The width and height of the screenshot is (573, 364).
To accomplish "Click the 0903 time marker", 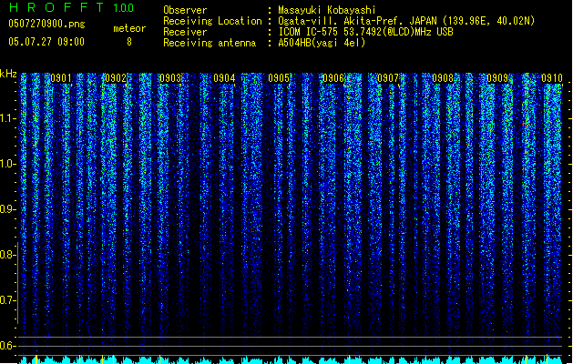I will tap(170, 78).
